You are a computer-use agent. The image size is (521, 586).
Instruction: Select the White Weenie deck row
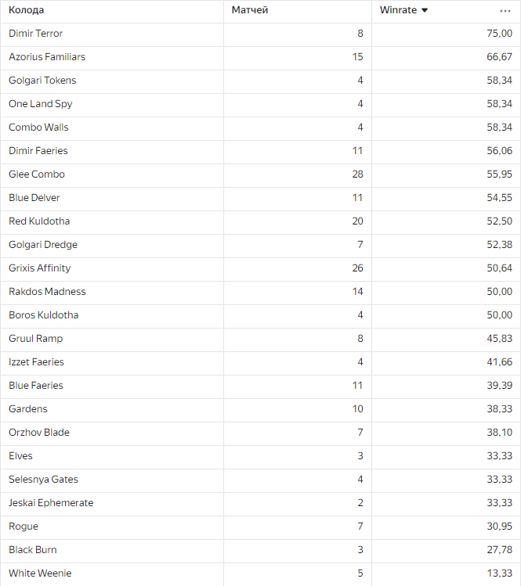pos(40,573)
